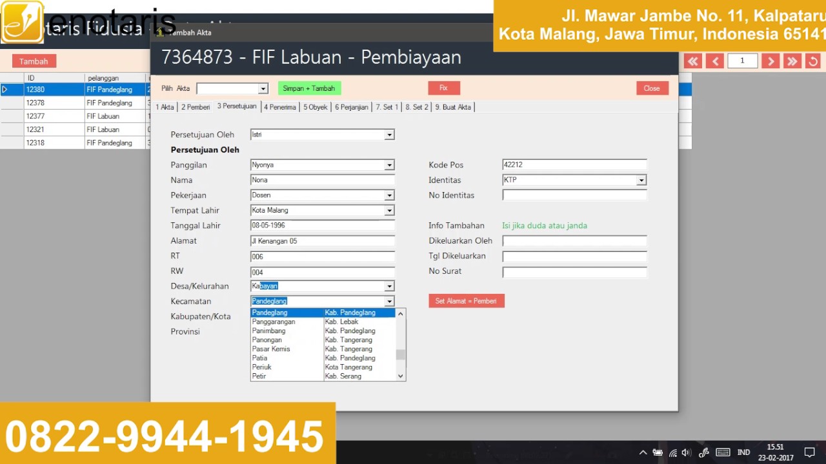The image size is (826, 464).
Task: Expand the Desa/Kelurahan combo box arrow
Action: 389,286
